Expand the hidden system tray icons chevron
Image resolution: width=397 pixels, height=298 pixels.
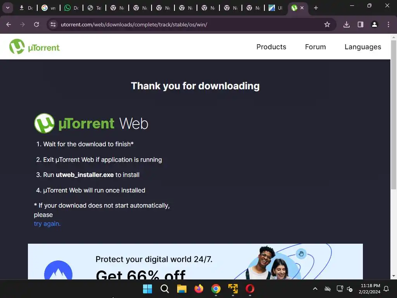(x=315, y=289)
